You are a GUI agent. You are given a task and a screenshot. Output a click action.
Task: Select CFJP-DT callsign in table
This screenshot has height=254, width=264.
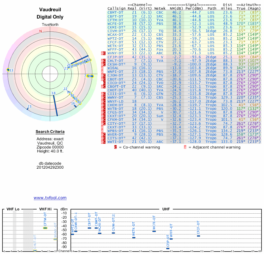point(115,57)
